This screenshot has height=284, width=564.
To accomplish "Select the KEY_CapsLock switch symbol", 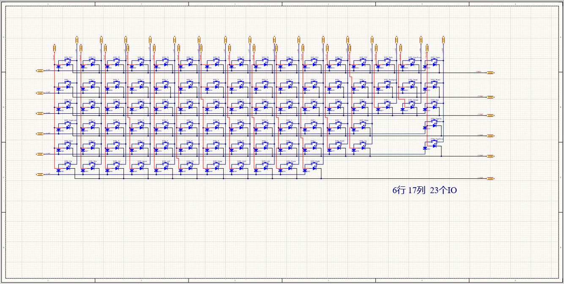I will pos(68,123).
